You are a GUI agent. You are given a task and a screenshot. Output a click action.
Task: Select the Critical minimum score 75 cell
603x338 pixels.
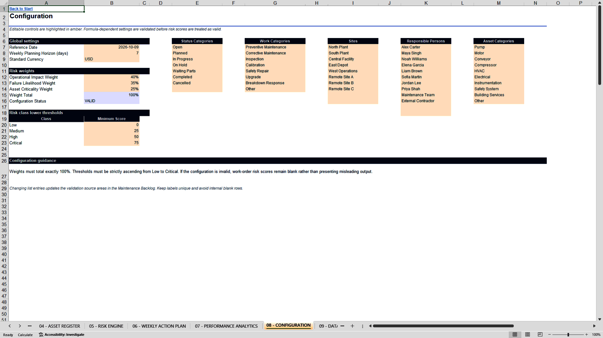(x=111, y=143)
